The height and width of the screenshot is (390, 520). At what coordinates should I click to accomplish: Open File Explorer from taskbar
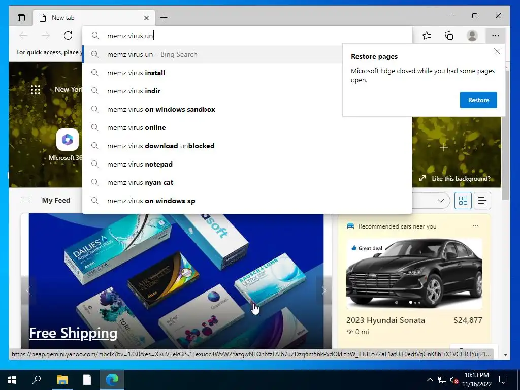[x=62, y=380]
